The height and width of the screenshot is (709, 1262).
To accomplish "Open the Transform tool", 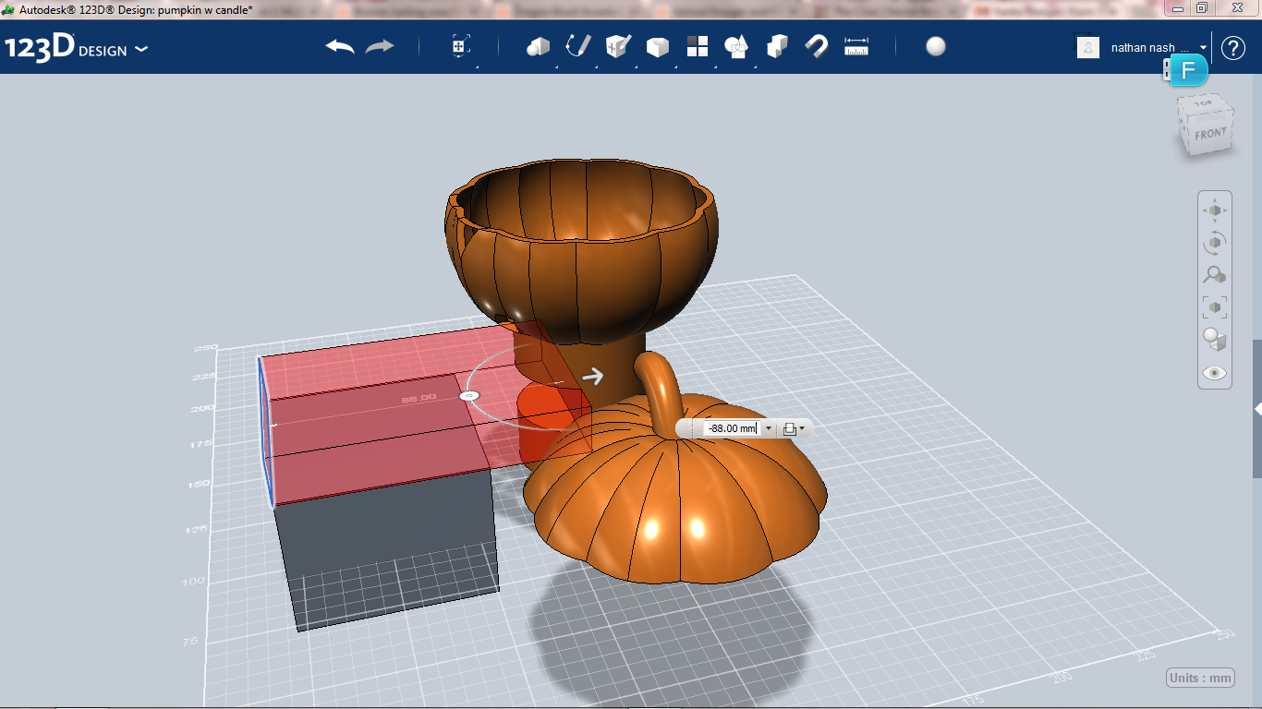I will (x=460, y=46).
